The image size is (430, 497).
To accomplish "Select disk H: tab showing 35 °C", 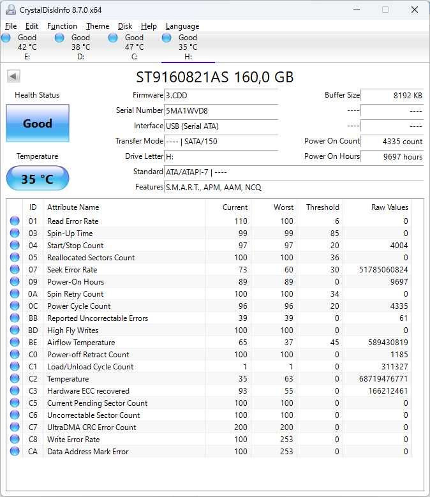I will click(188, 47).
